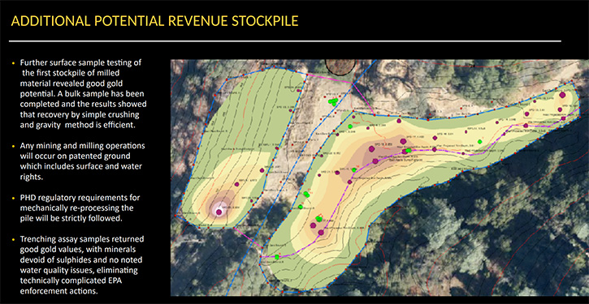589x304 pixels.
Task: Select the green marker beside purple dot on dashed trail
Action: [x=409, y=150]
